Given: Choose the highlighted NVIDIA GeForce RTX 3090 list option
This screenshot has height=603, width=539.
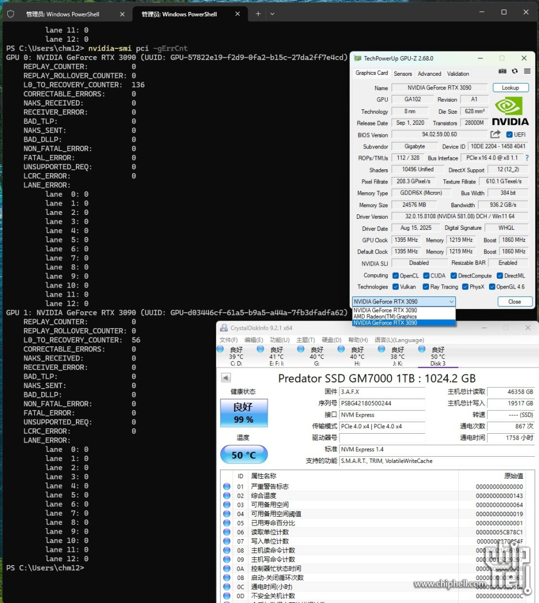Looking at the screenshot, I should 404,323.
